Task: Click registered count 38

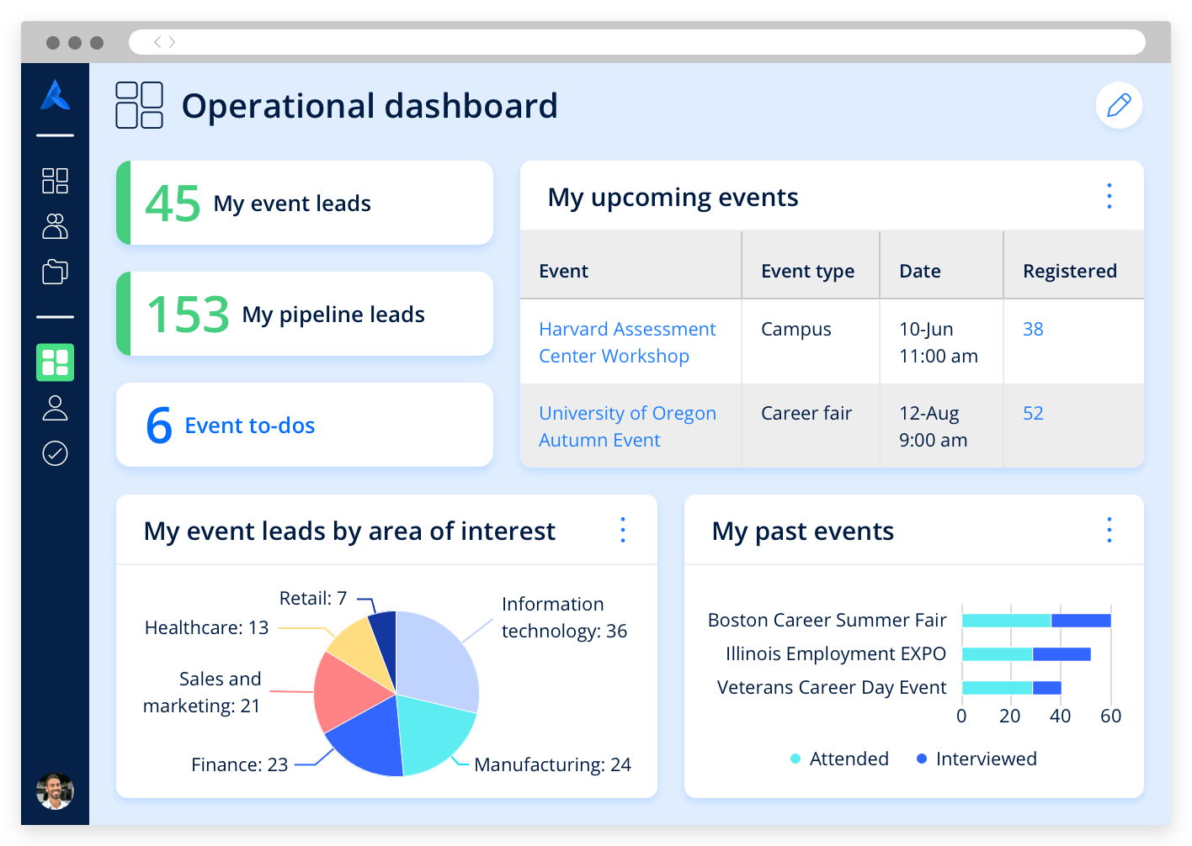Action: pyautogui.click(x=1033, y=329)
